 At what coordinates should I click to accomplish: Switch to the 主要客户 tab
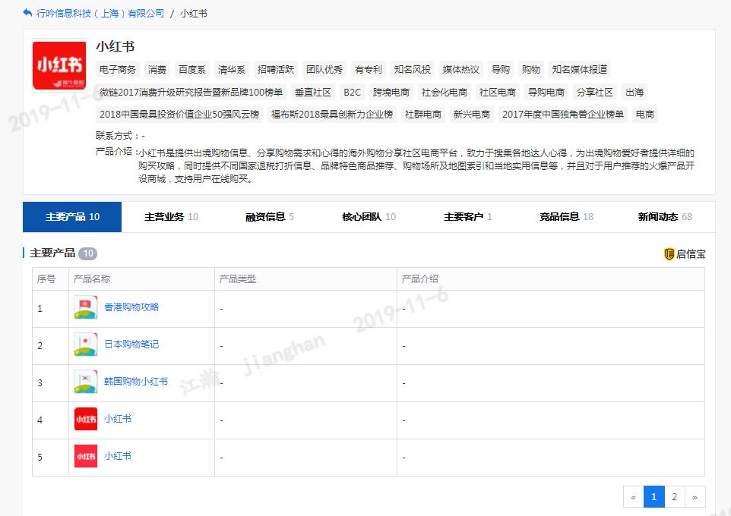[x=467, y=217]
